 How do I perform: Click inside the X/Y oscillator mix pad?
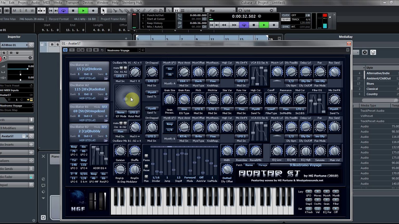click(x=128, y=97)
